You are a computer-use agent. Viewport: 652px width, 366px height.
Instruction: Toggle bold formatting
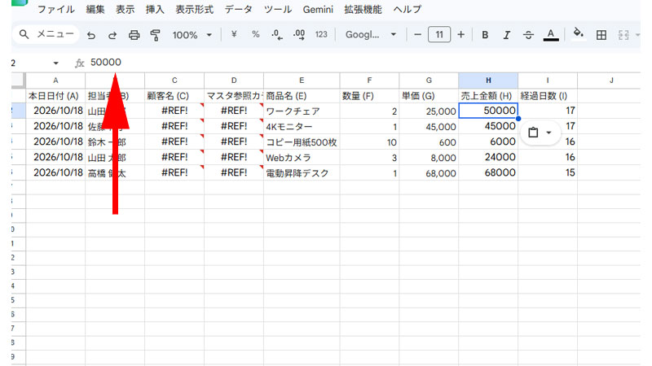click(485, 35)
